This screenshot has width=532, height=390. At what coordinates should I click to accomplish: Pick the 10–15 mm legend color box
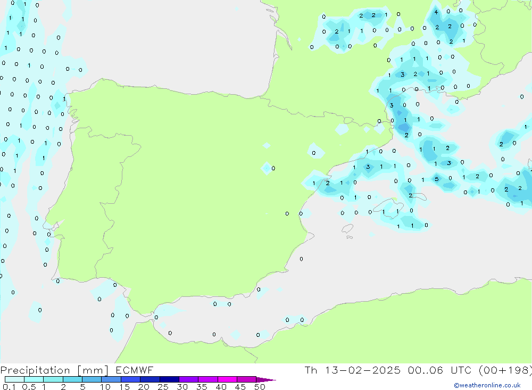tap(111, 379)
